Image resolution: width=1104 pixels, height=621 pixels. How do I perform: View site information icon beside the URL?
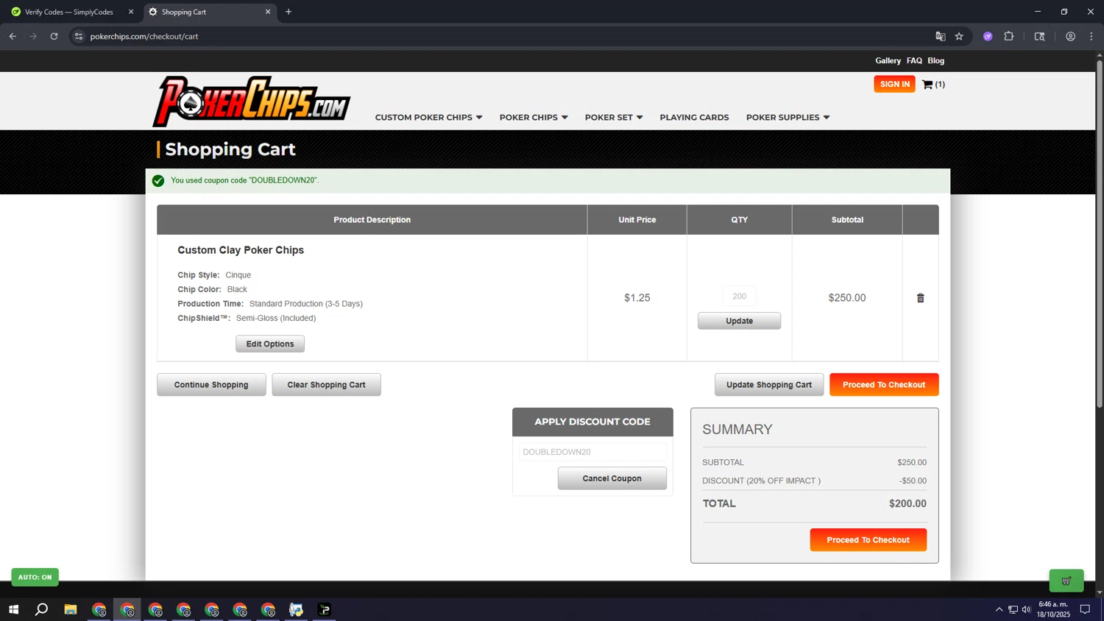click(79, 36)
